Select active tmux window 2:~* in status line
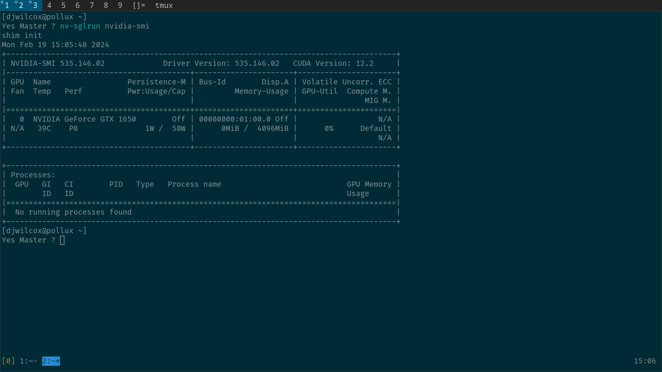The width and height of the screenshot is (662, 372). point(51,361)
